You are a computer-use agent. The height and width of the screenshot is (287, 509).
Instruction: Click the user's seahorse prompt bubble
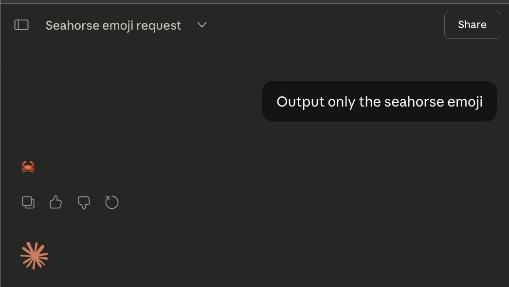[x=379, y=102]
